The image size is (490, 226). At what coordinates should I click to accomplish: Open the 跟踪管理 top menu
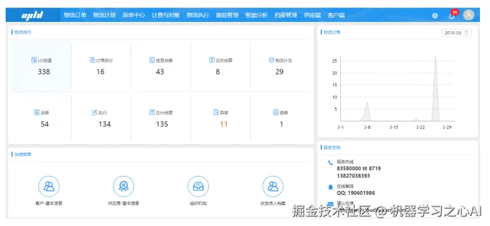pyautogui.click(x=228, y=15)
